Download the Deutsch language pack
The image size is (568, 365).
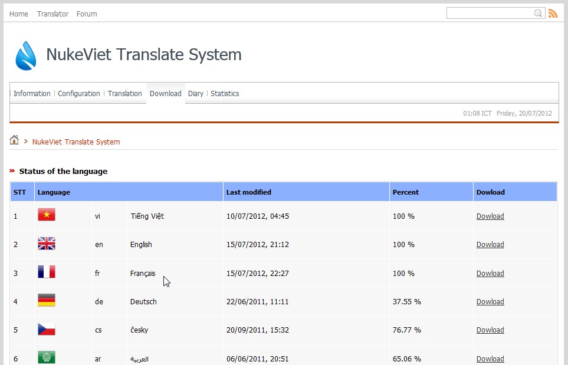pyautogui.click(x=490, y=302)
